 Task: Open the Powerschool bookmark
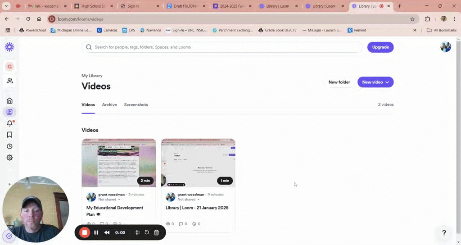click(x=32, y=30)
